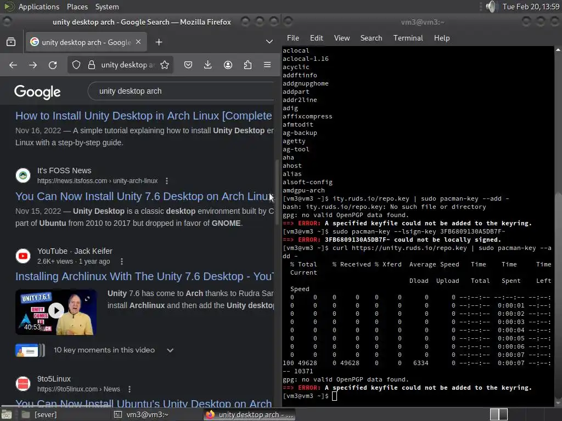Click the Firefox page scrollbar
The image size is (562, 421).
277,191
